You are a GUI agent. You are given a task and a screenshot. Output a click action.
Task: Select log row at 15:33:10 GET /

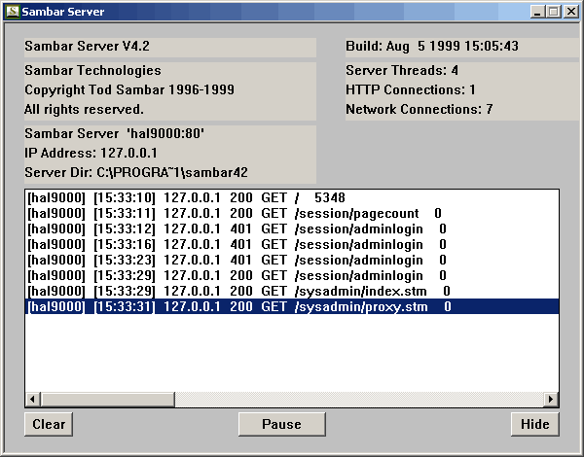[292, 197]
